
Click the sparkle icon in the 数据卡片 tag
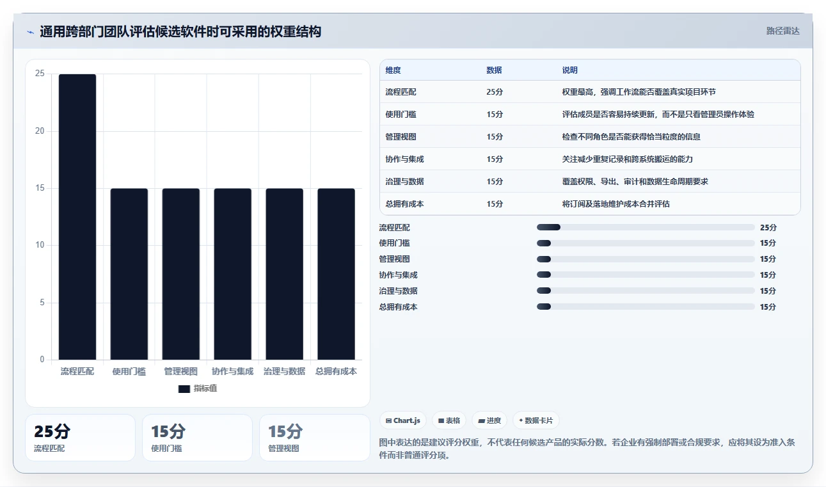[x=521, y=420]
